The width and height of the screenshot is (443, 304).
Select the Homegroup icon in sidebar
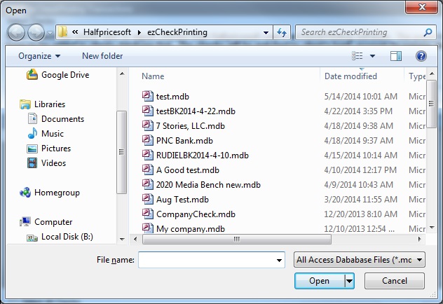[x=25, y=193]
